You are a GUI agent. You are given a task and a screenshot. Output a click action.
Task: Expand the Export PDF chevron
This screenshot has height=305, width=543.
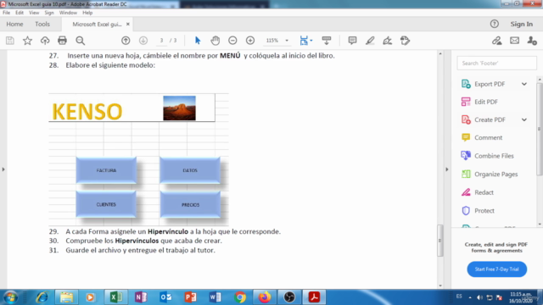[524, 84]
